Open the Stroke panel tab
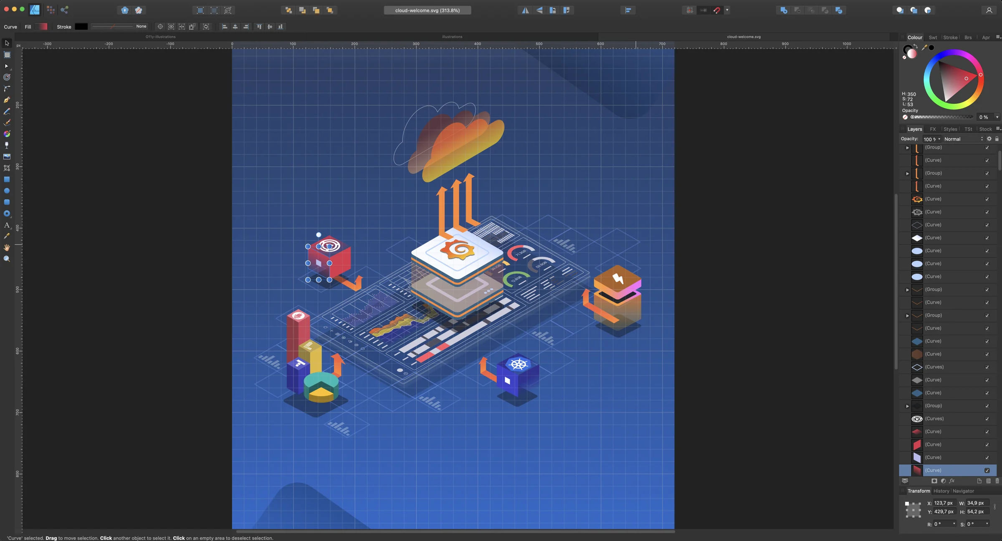 click(950, 38)
